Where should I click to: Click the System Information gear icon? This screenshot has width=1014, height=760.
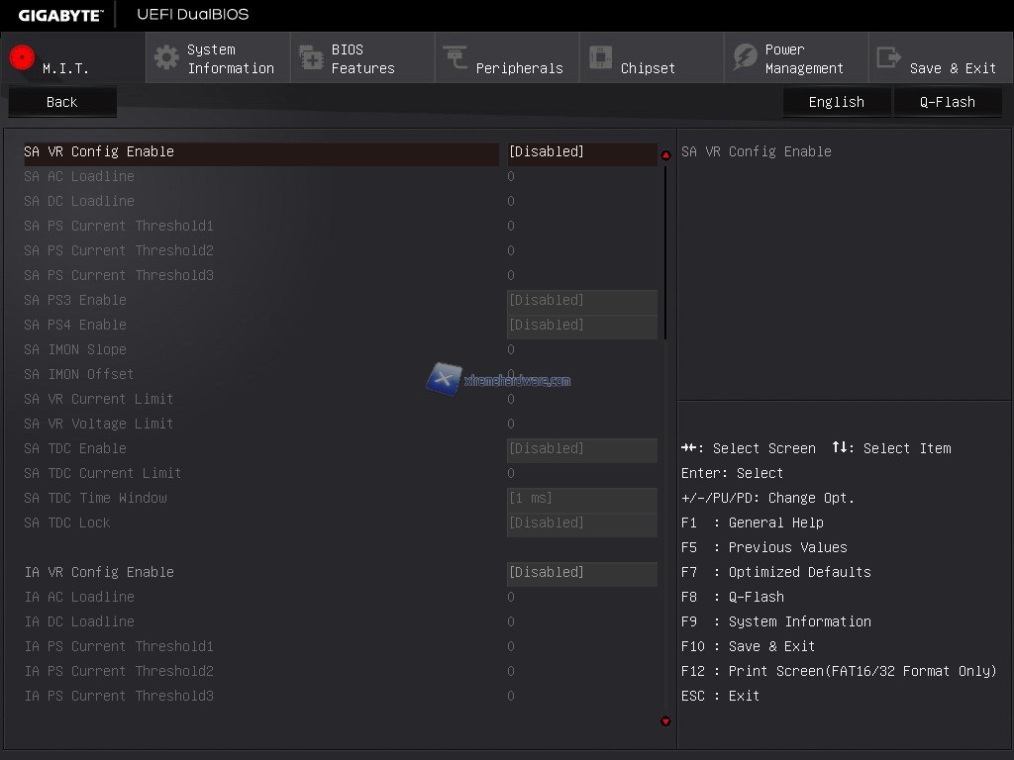point(166,57)
